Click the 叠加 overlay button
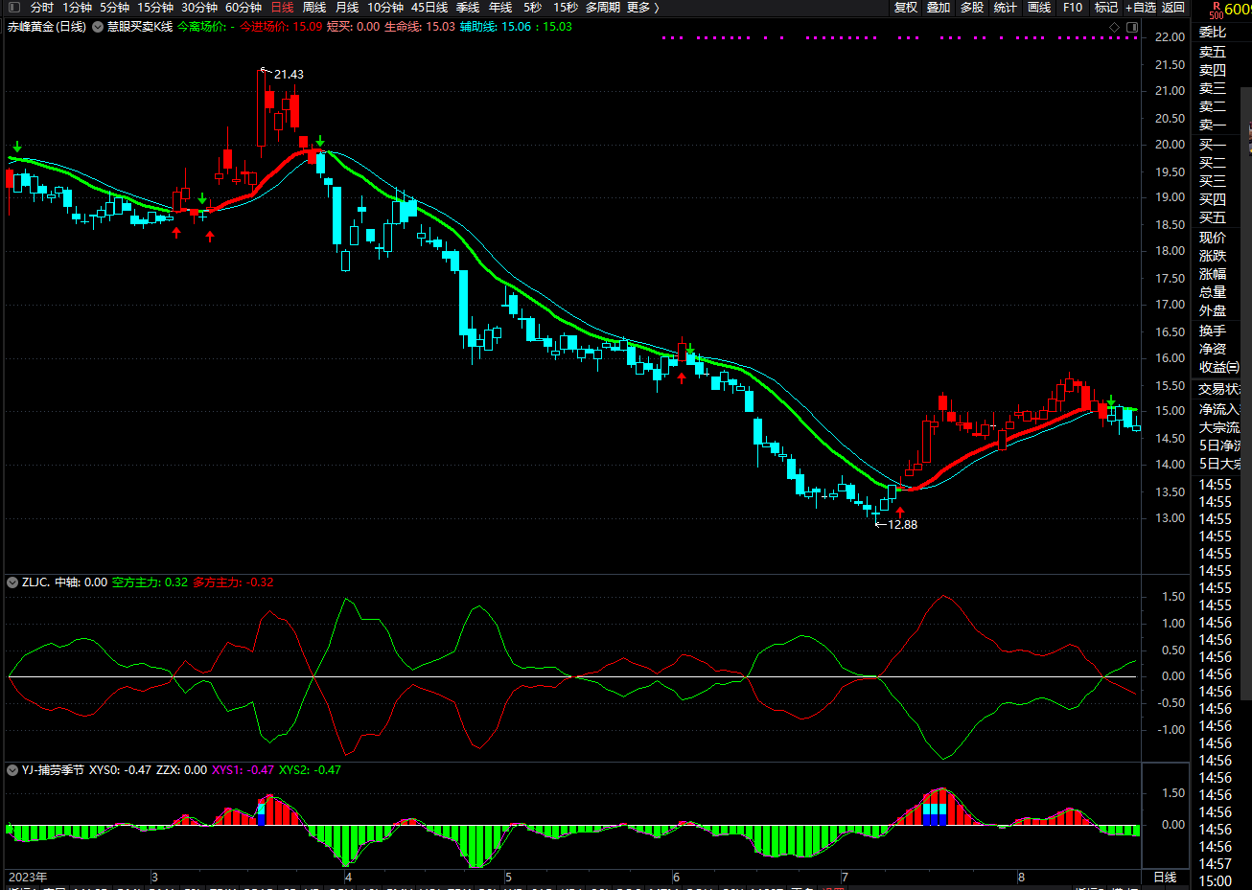This screenshot has width=1252, height=890. click(x=939, y=7)
